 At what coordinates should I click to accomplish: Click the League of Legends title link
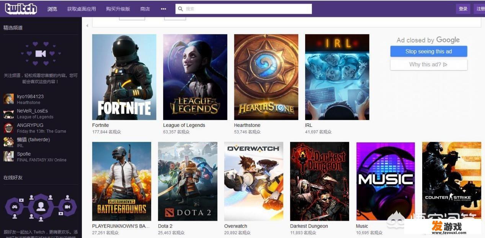(x=184, y=125)
